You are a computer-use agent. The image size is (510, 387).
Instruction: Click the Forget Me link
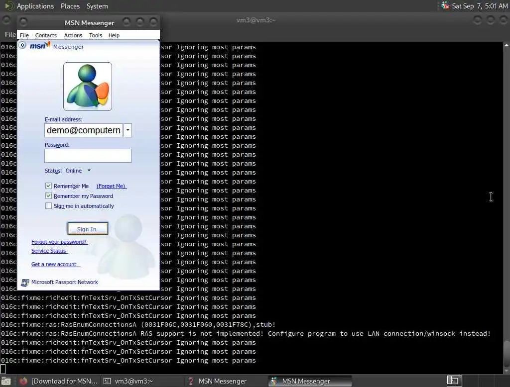[111, 186]
